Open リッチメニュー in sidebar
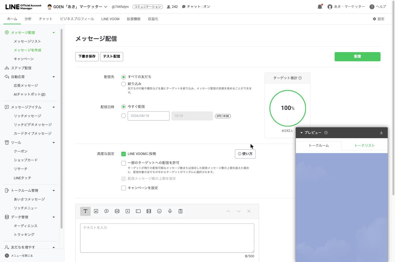Screen dimensions: 395x262 [x=25, y=208]
